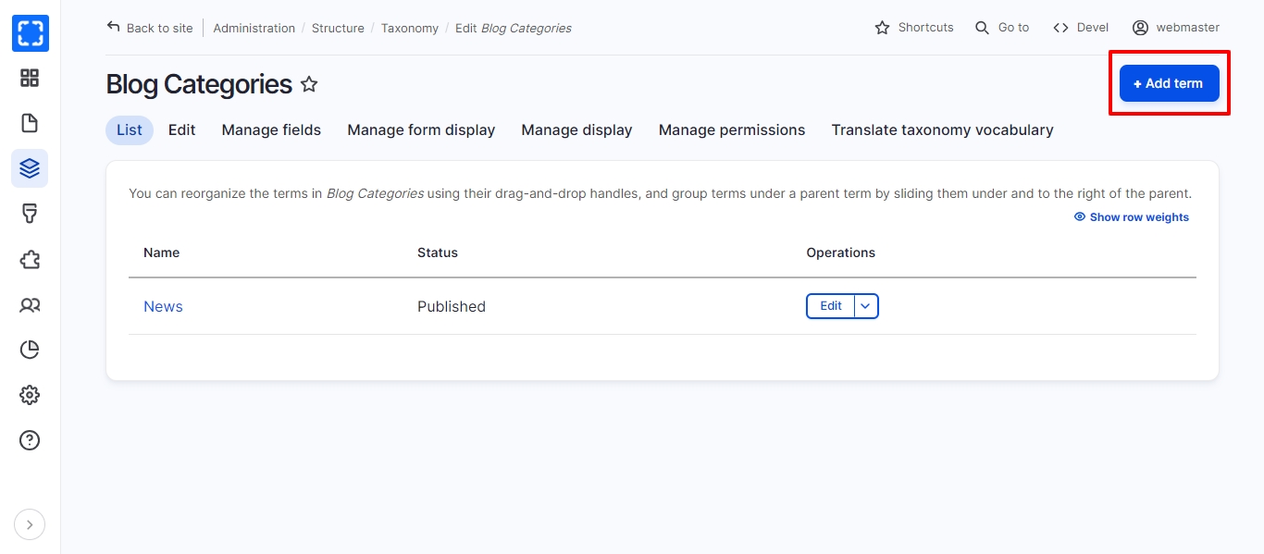
Task: Open the Content page icon in sidebar
Action: tap(30, 123)
